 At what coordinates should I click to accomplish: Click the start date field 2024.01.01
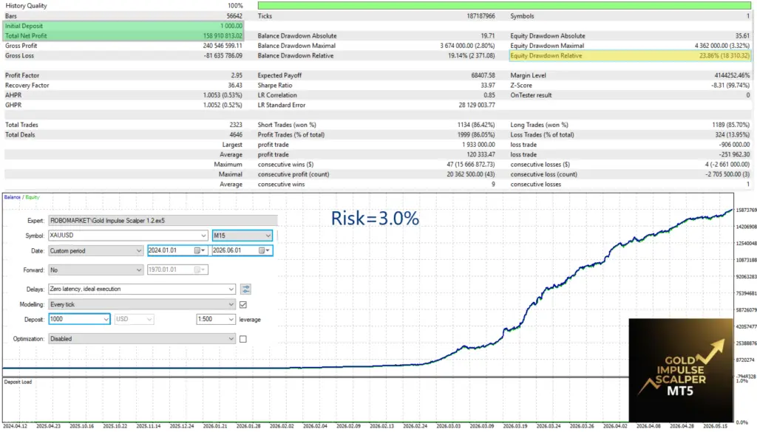[177, 250]
